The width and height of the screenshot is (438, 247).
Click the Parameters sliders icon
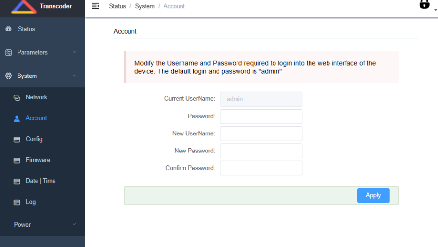click(x=8, y=53)
